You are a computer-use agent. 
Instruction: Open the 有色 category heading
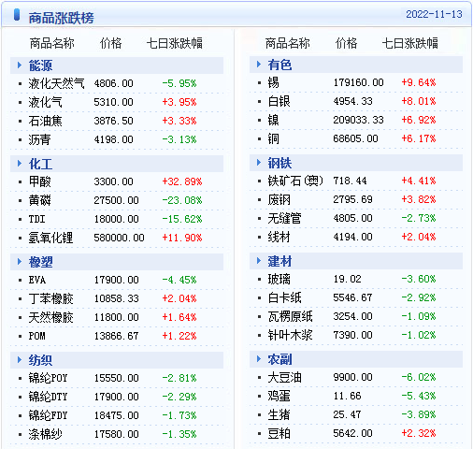(x=279, y=65)
